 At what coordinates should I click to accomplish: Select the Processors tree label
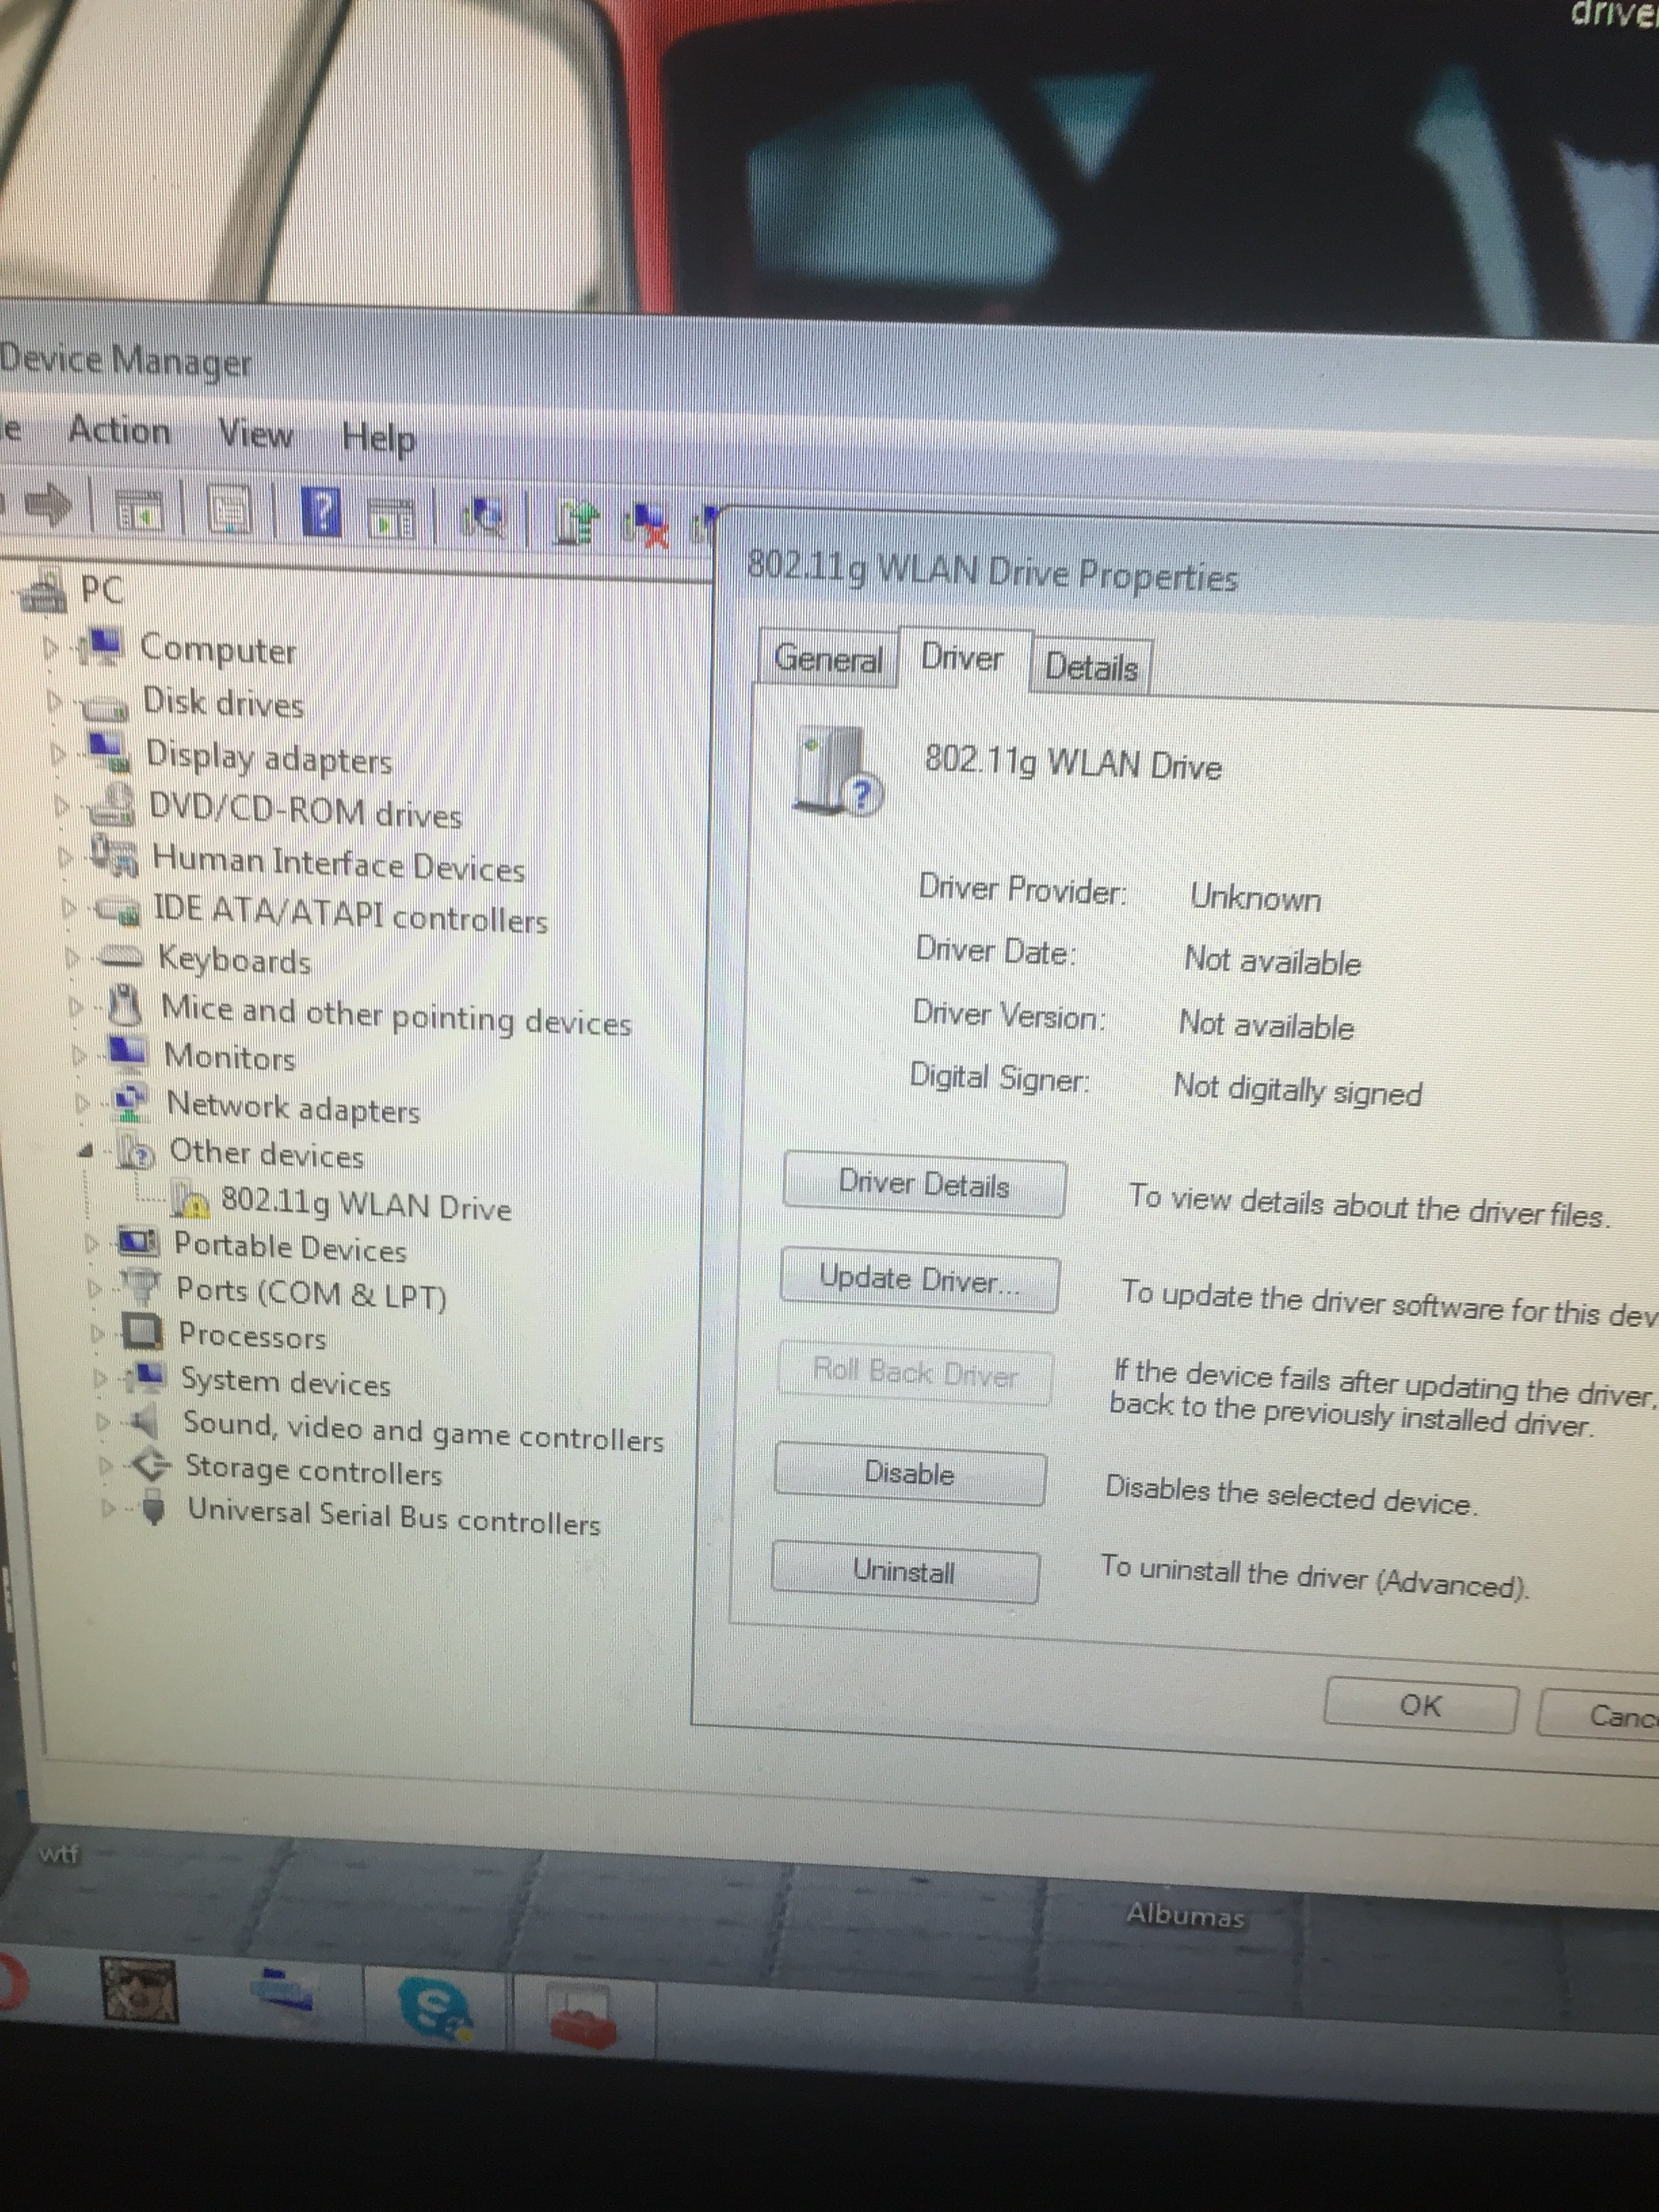(x=252, y=1335)
